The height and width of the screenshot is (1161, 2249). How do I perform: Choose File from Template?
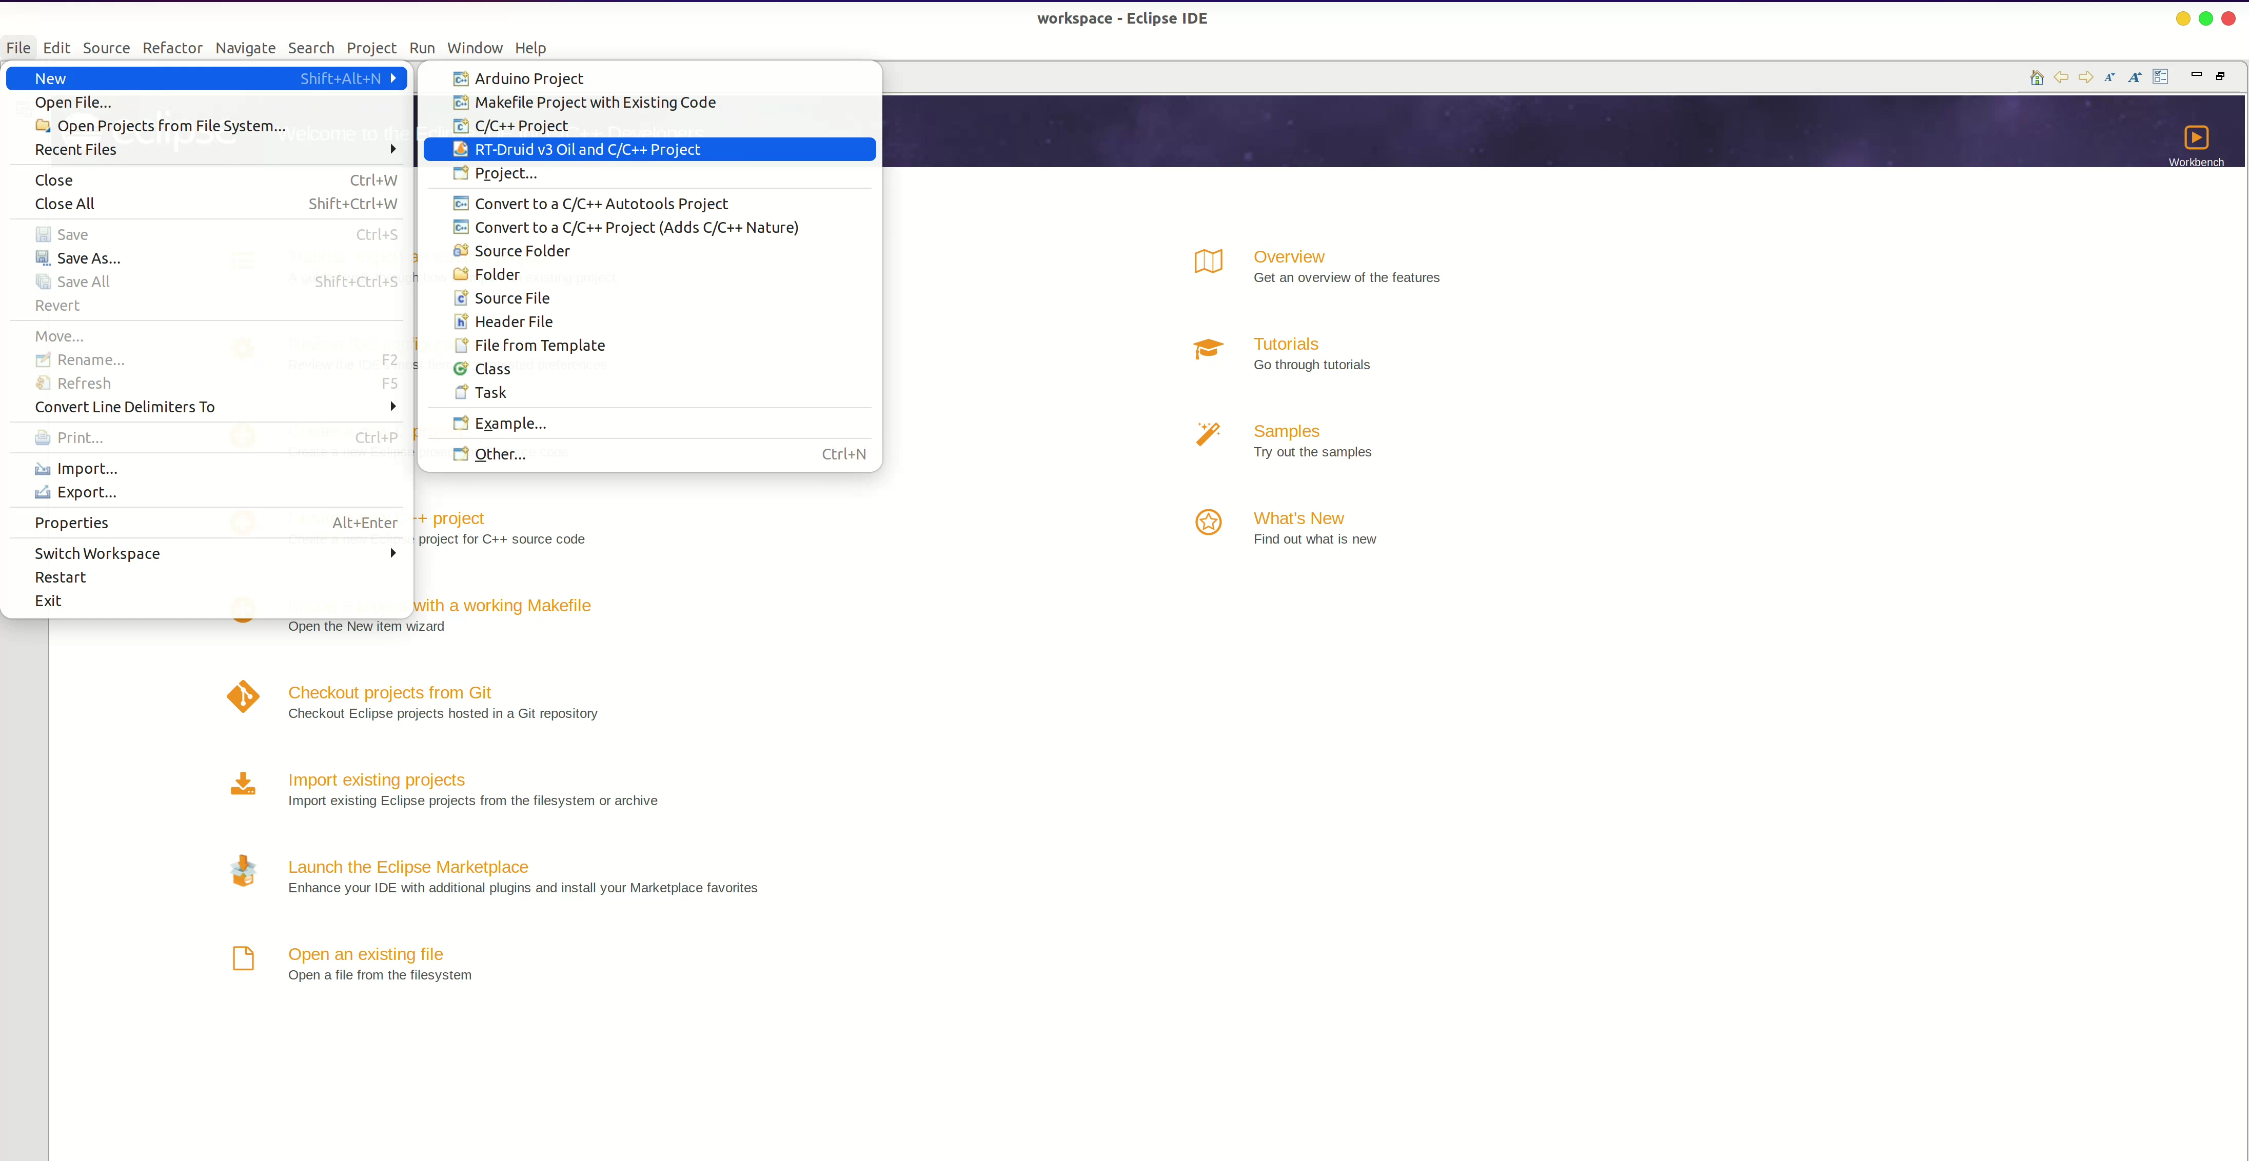[649, 345]
